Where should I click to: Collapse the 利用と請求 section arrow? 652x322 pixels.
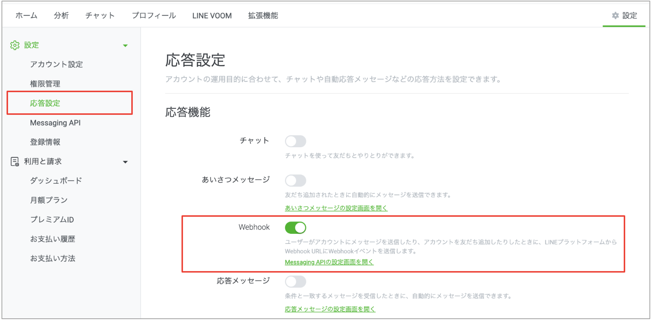125,162
